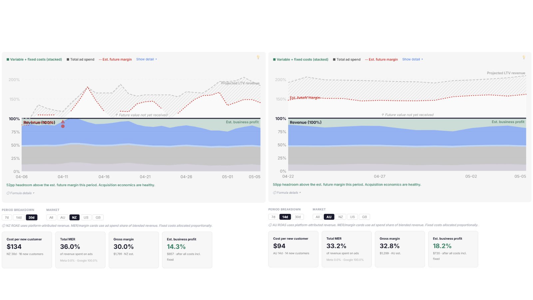This screenshot has height=300, width=533.
Task: Click the red dot marker at 04-11
Action: (63, 126)
